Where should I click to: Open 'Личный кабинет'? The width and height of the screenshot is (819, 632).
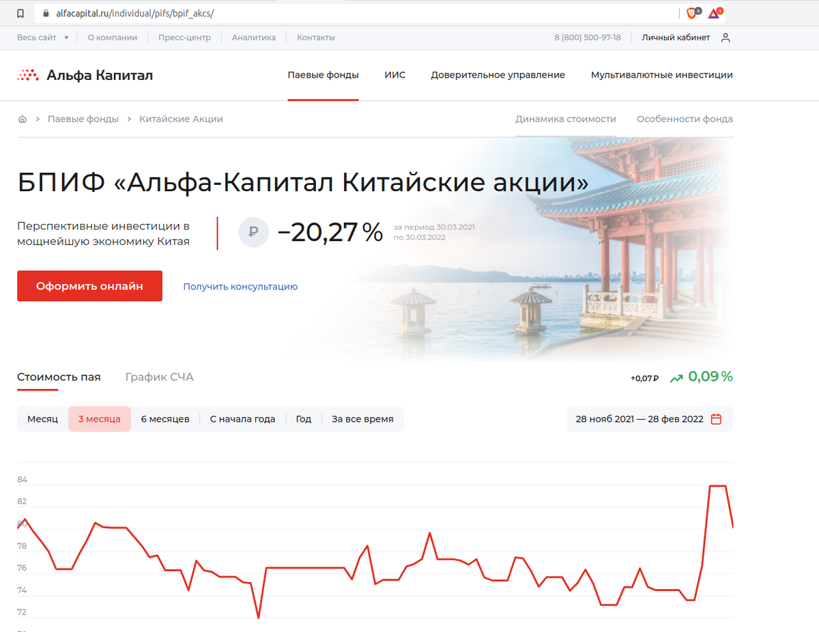tap(676, 38)
